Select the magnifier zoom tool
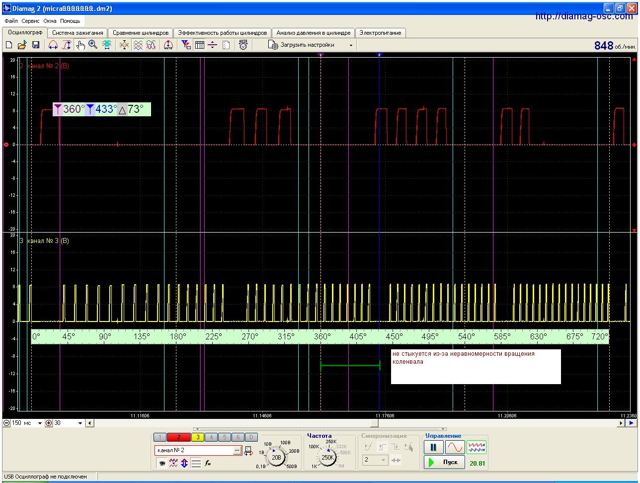 tap(93, 45)
